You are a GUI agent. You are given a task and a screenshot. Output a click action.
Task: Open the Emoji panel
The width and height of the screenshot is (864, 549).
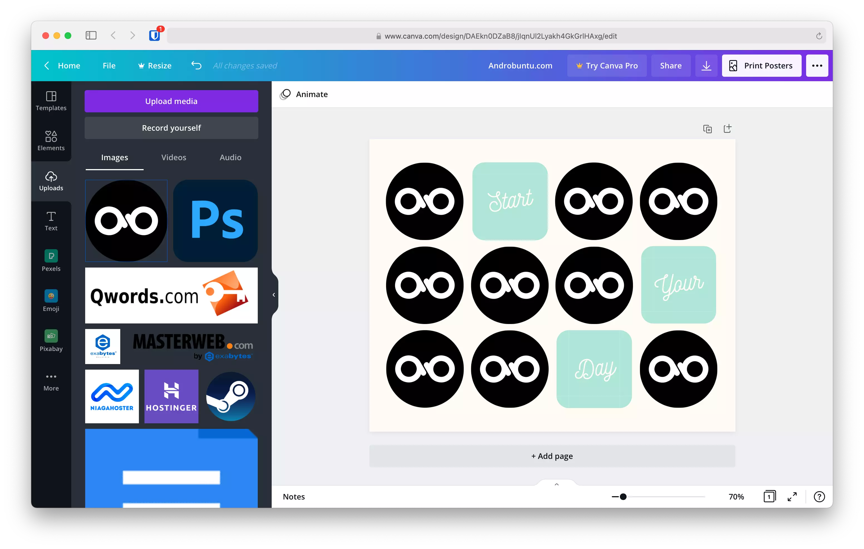tap(51, 301)
